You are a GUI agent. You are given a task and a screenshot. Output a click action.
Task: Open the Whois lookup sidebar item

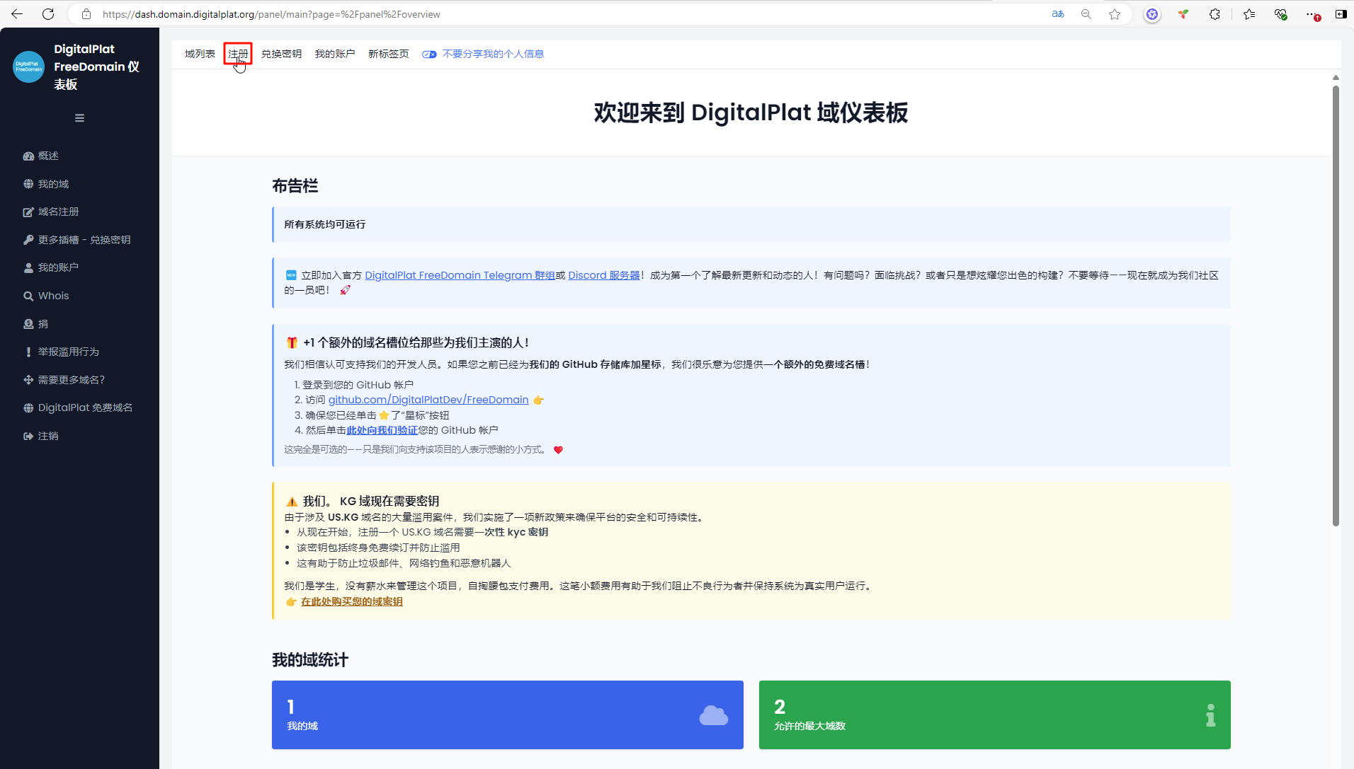(52, 296)
